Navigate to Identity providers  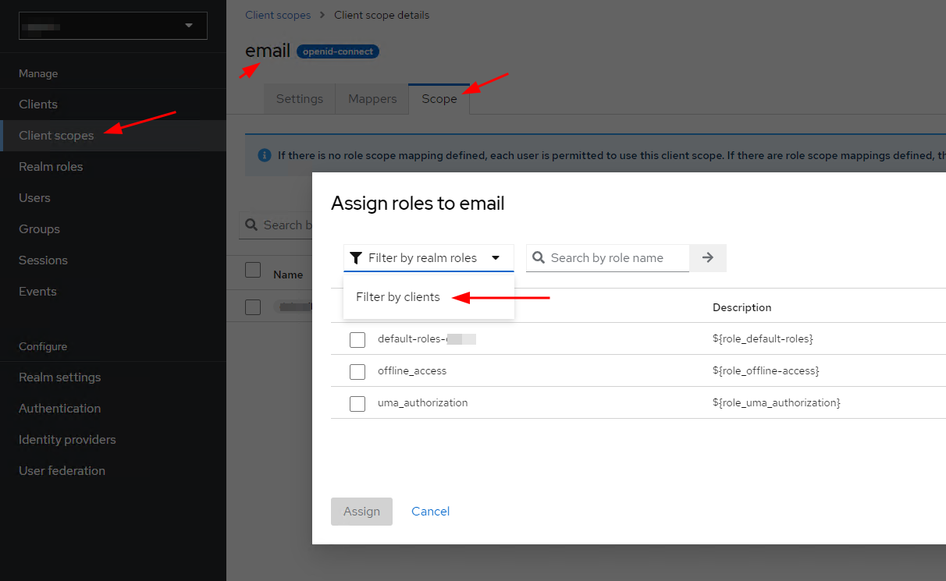[67, 440]
